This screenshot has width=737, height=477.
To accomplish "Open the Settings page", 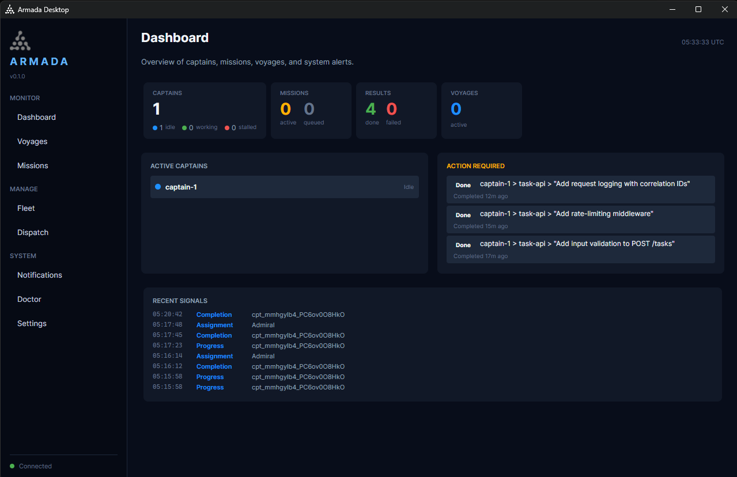I will pyautogui.click(x=31, y=323).
